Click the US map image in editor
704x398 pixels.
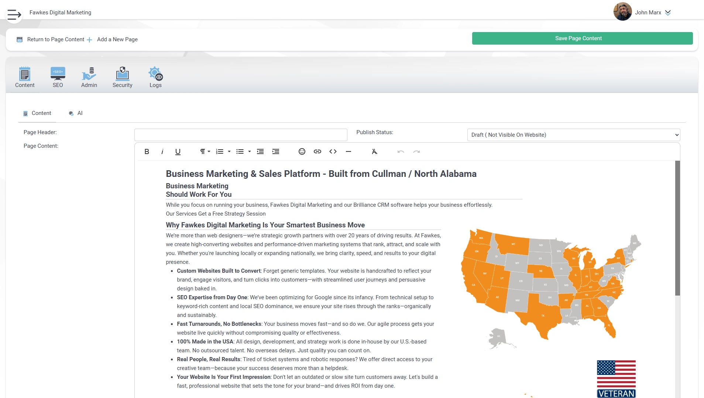[x=551, y=288]
